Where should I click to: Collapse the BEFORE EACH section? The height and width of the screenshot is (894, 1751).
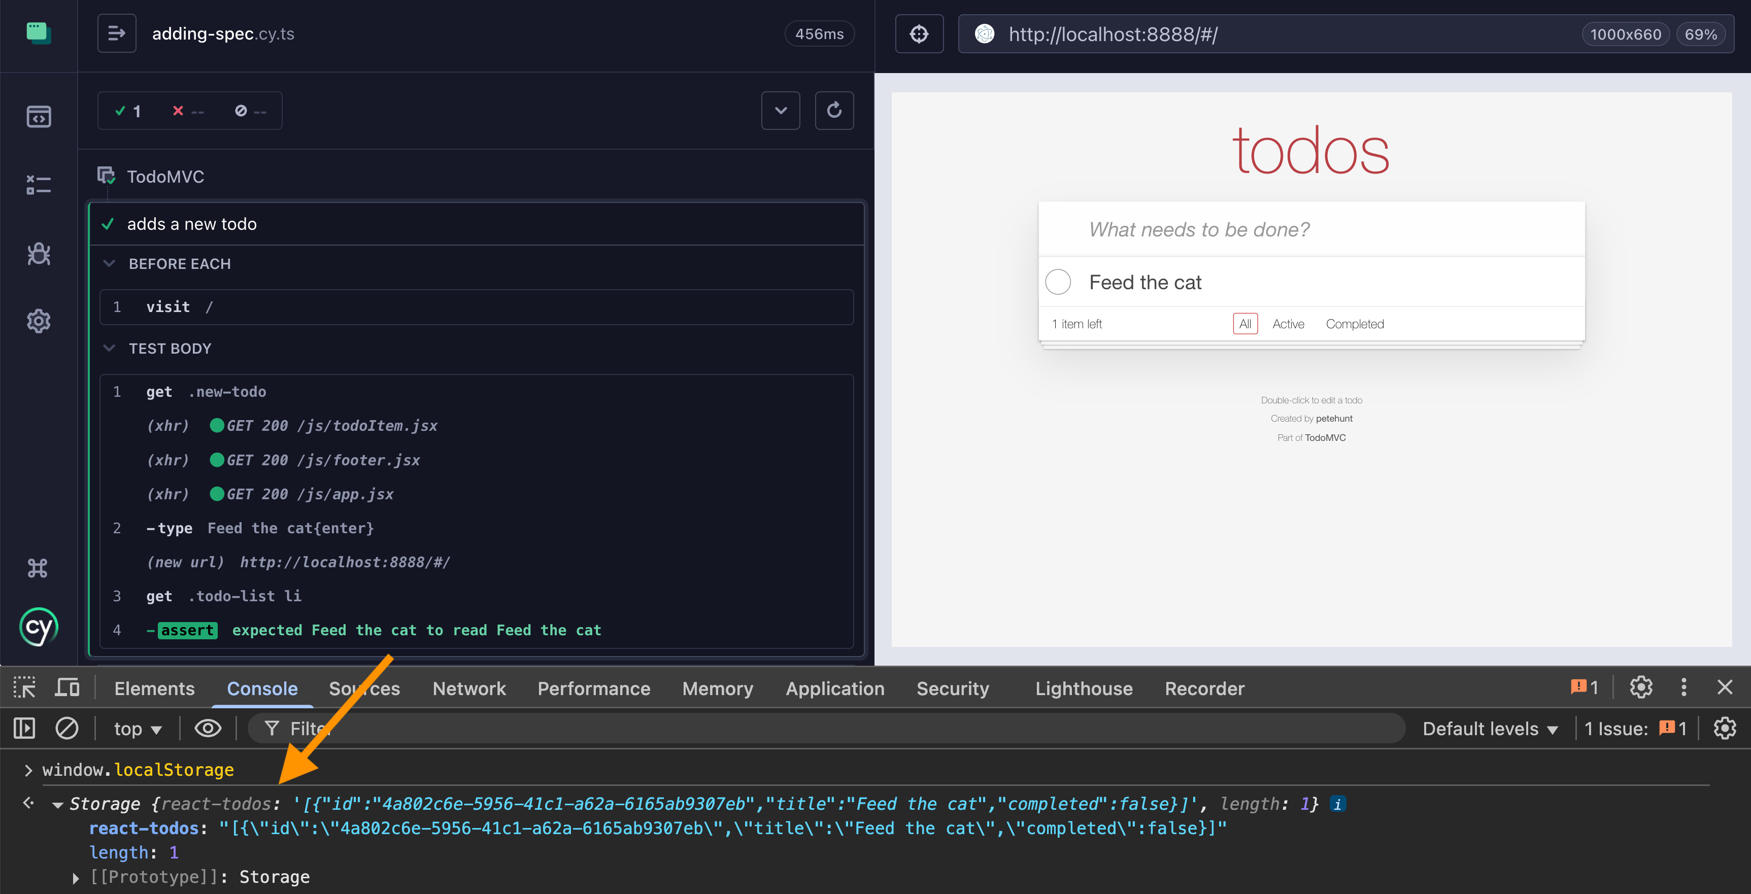tap(109, 263)
